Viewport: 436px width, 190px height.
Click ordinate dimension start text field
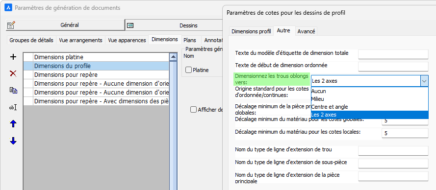(x=393, y=67)
